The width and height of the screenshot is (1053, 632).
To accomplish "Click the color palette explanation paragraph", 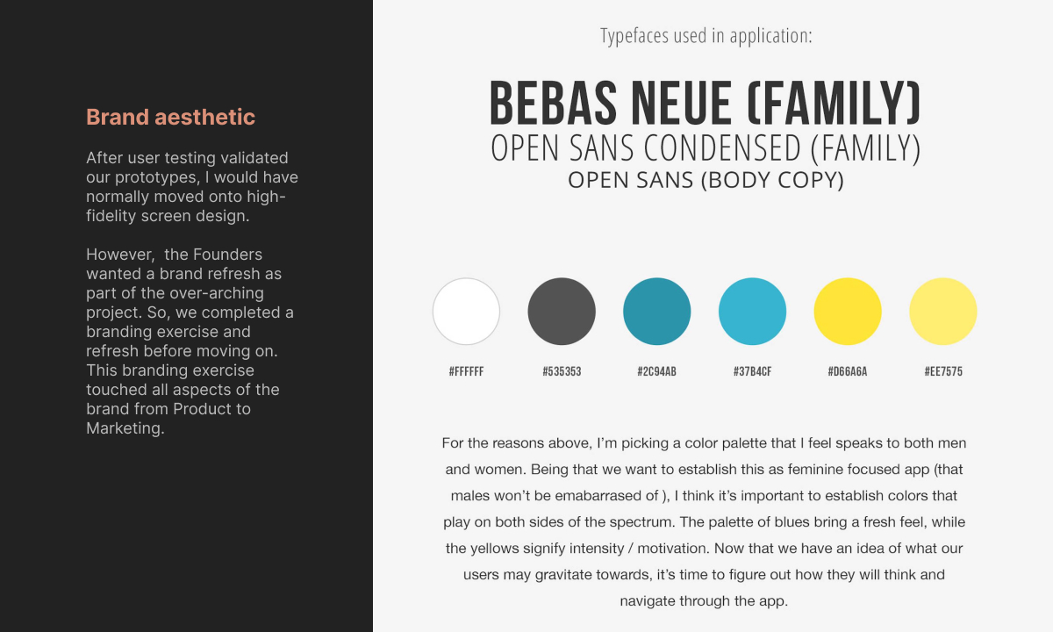I will coord(705,521).
